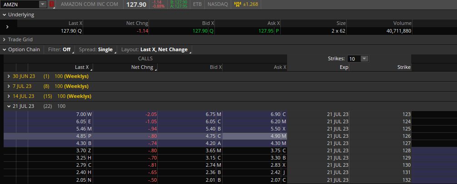Collapse the Option Chain section
Screen dimensions: 457x184
5,49
